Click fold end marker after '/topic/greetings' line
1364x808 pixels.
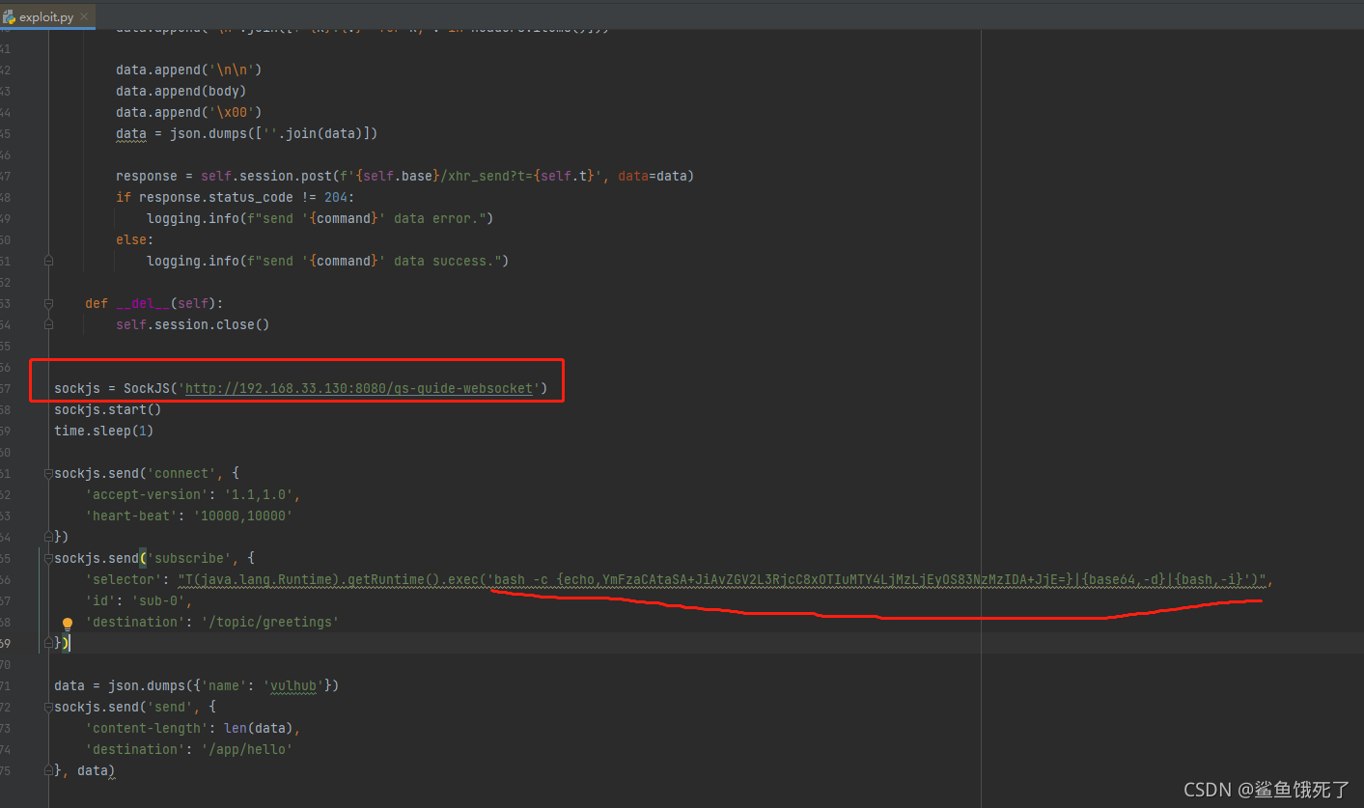pos(48,643)
